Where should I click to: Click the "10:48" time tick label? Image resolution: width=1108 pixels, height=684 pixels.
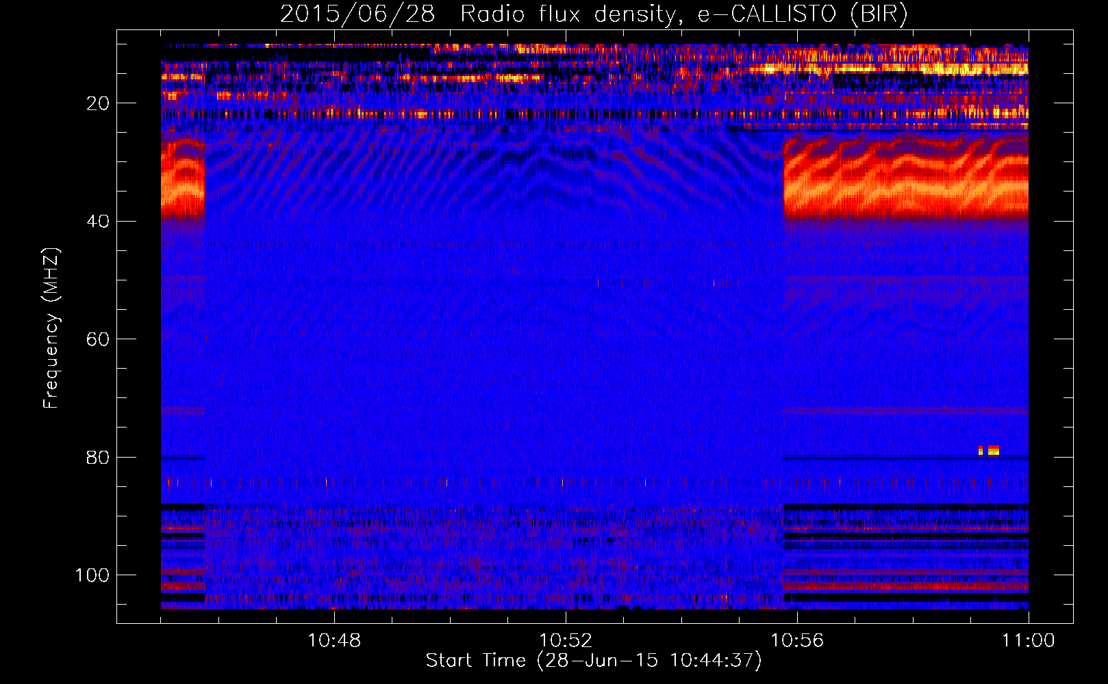pos(334,641)
